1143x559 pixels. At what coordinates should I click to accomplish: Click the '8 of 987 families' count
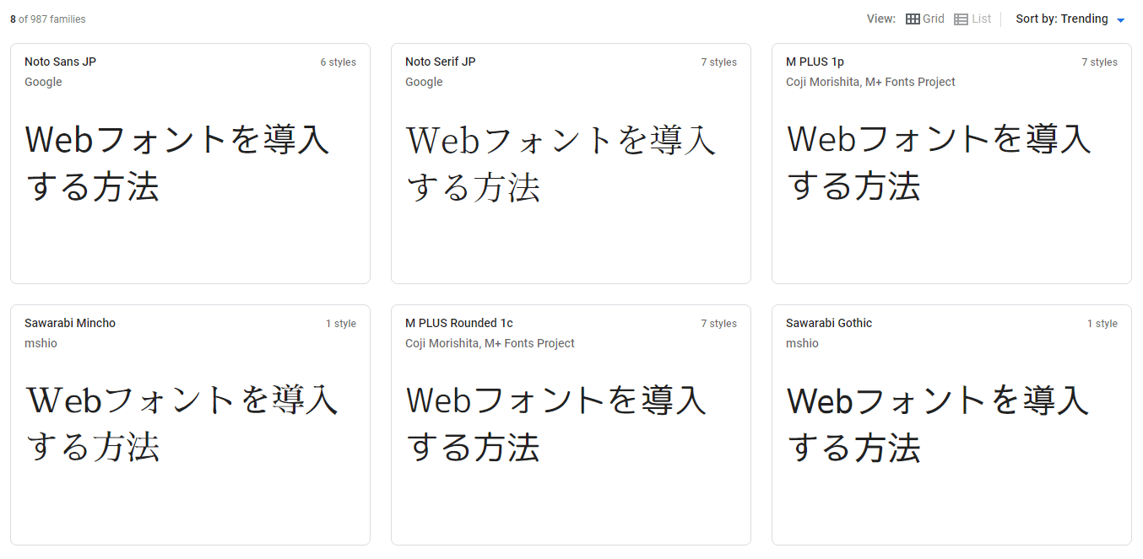coord(48,19)
